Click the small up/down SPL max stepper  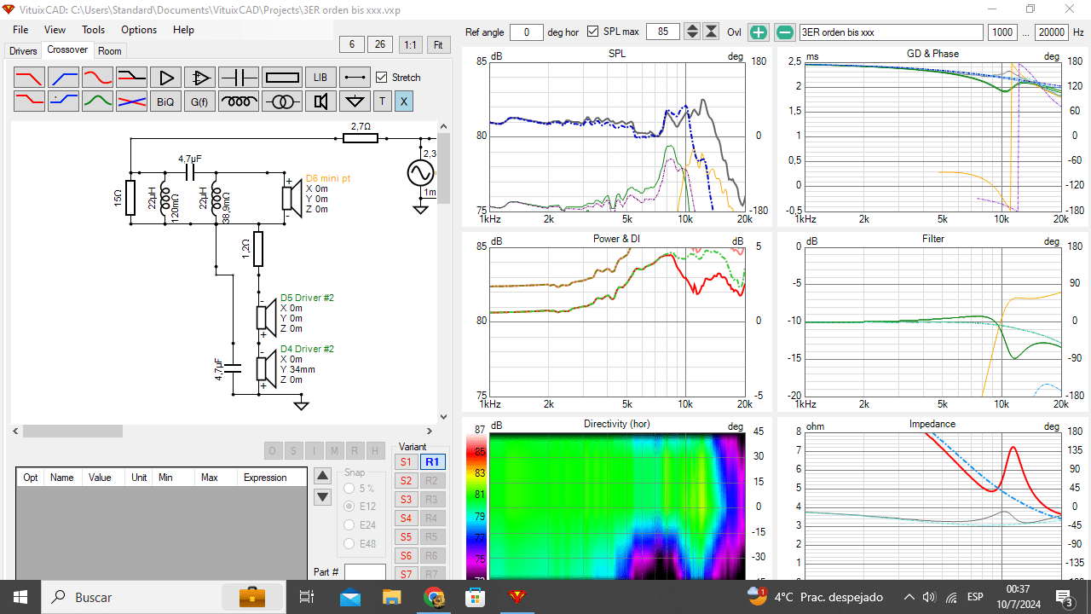coord(692,32)
